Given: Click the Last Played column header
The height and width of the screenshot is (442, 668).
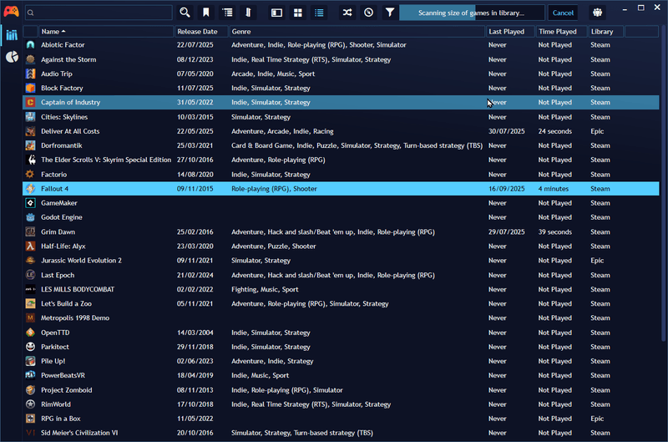Looking at the screenshot, I should click(x=509, y=32).
